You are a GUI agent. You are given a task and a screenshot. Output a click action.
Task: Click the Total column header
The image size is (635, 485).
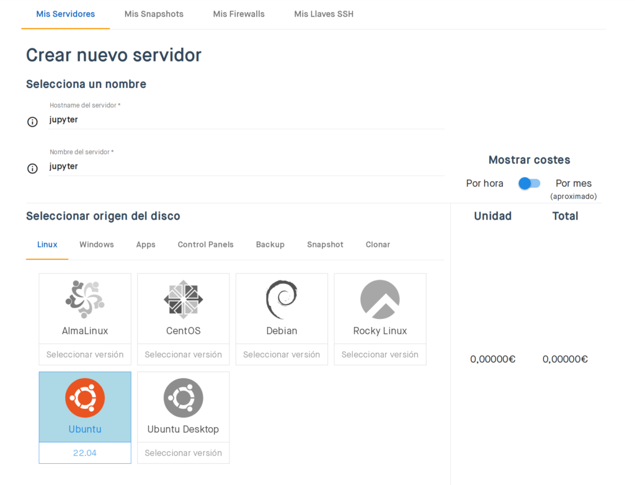(x=566, y=216)
